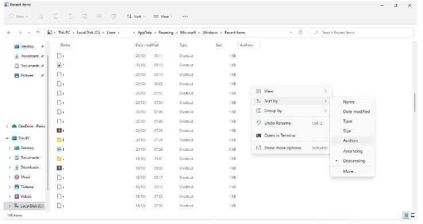Viewport: 423px width, 224px height.
Task: Click the back navigation arrow
Action: [x=9, y=33]
